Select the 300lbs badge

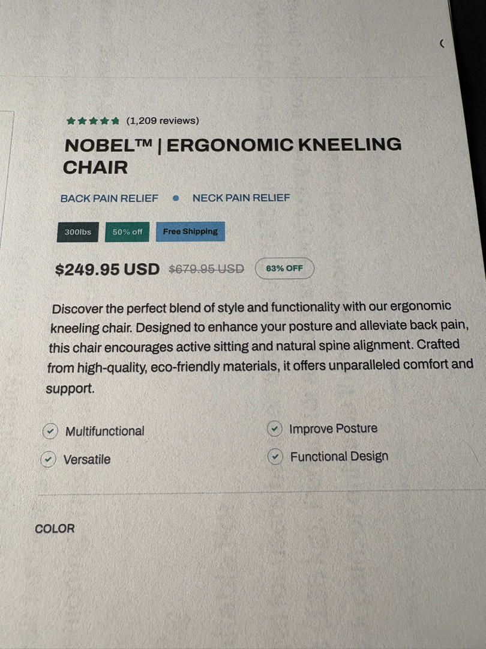78,232
